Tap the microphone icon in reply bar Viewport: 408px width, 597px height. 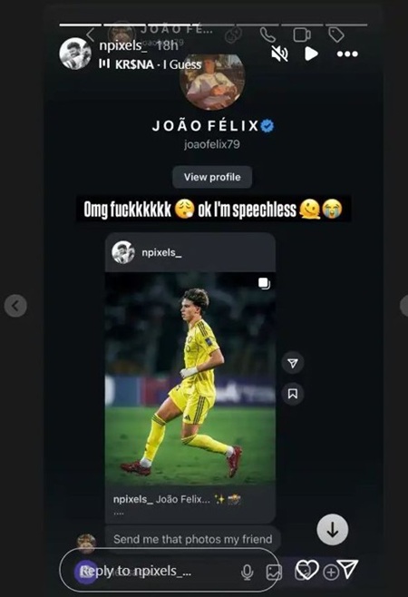(x=247, y=572)
